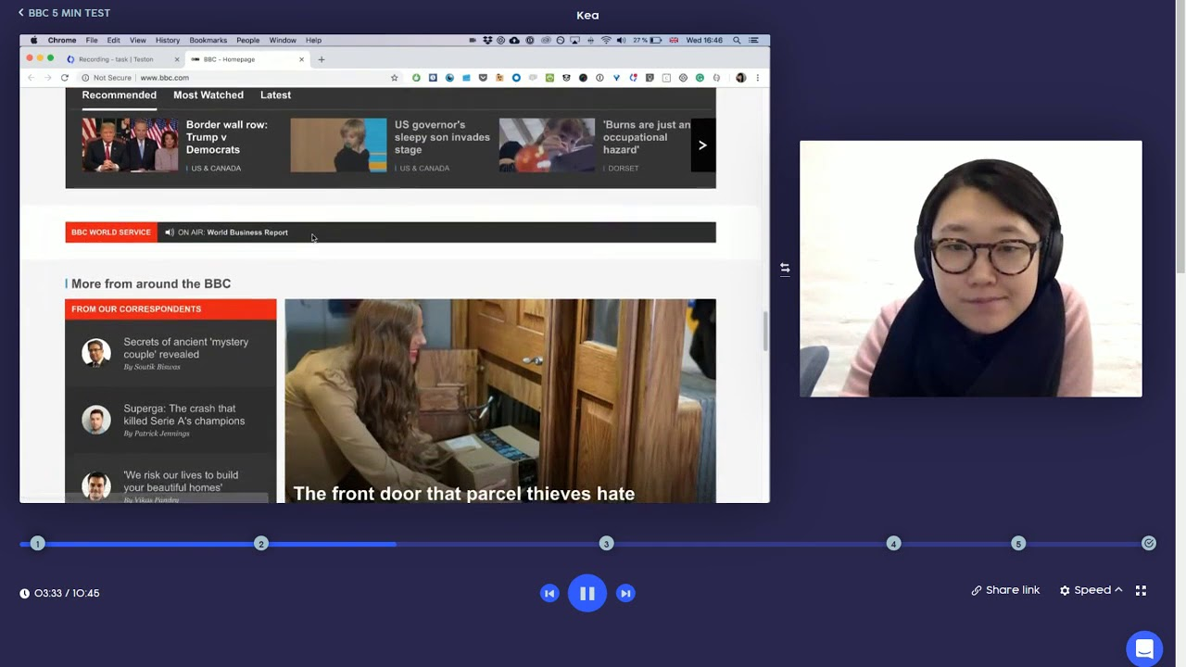Skip to the previous task
Screen dimensions: 1186x667
549,594
